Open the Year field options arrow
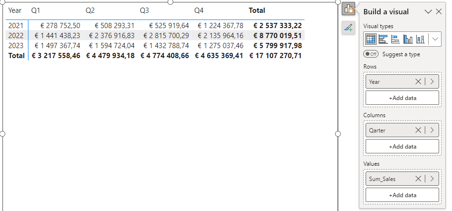This screenshot has height=211, width=452. tap(432, 82)
